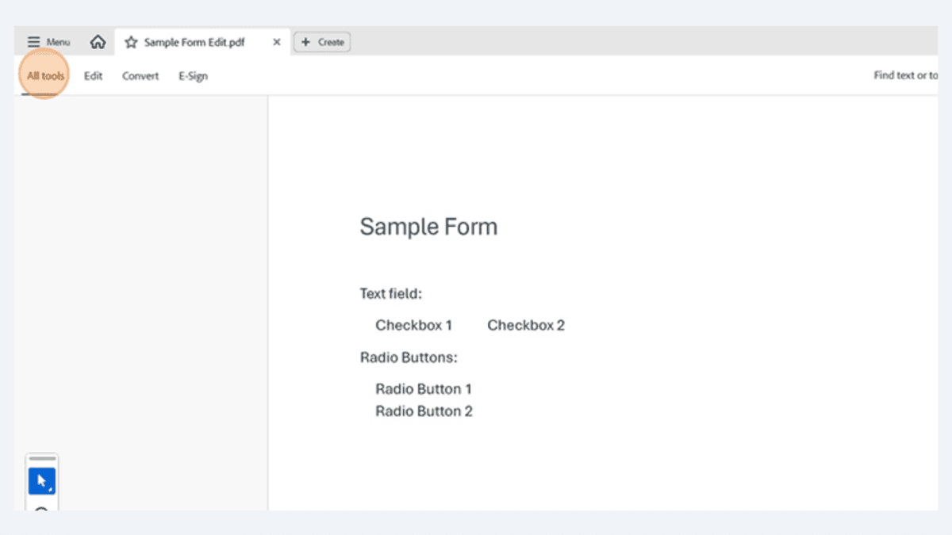
Task: Open the All tools panel
Action: tap(44, 75)
